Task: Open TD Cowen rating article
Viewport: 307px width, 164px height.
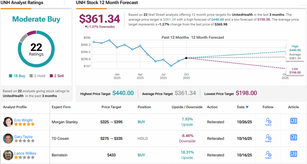Action: tap(294, 138)
